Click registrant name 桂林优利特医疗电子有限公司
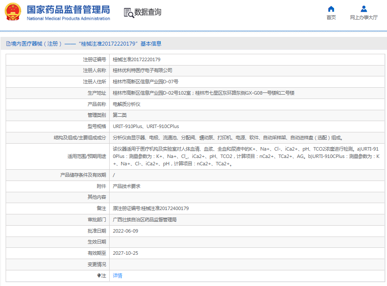 143,70
